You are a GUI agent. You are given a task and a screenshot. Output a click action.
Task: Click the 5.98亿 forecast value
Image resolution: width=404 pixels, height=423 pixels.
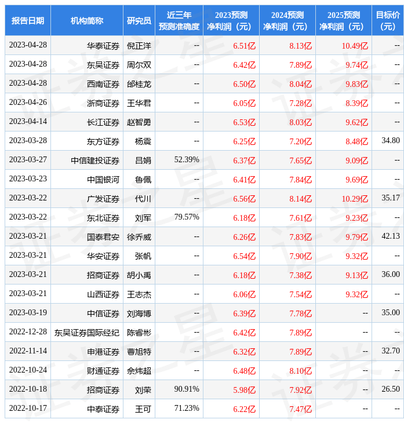[244, 391]
